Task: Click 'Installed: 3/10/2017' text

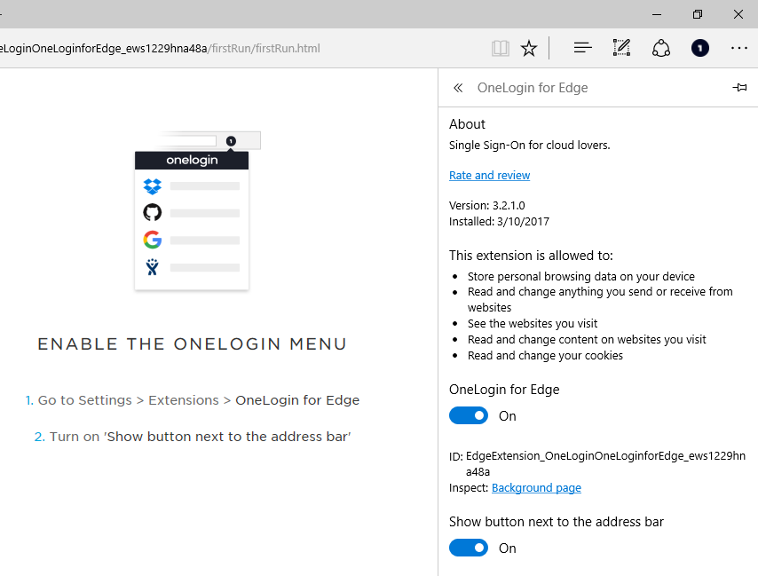Action: click(x=499, y=221)
